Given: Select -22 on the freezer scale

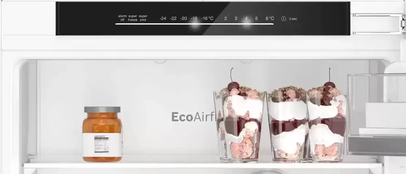Looking at the screenshot, I should (x=174, y=19).
